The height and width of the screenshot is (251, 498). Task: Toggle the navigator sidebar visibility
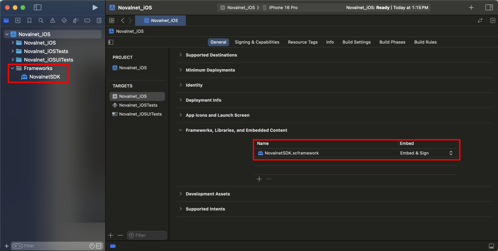point(38,8)
